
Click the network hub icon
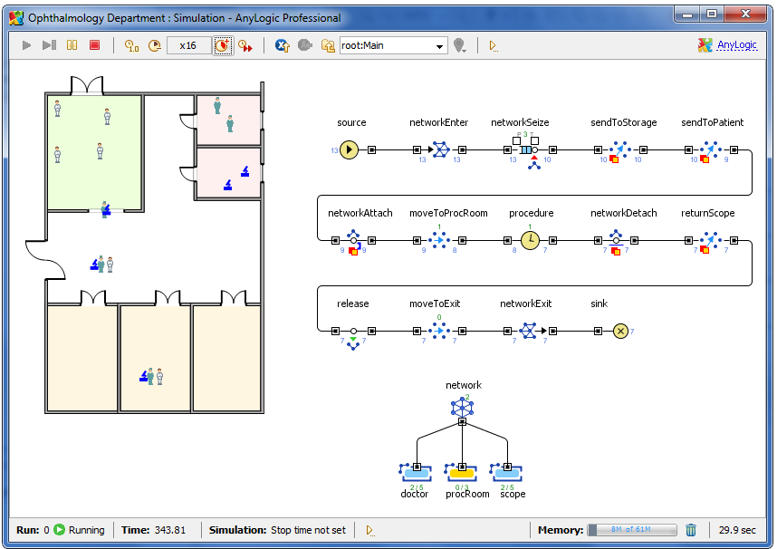(463, 408)
